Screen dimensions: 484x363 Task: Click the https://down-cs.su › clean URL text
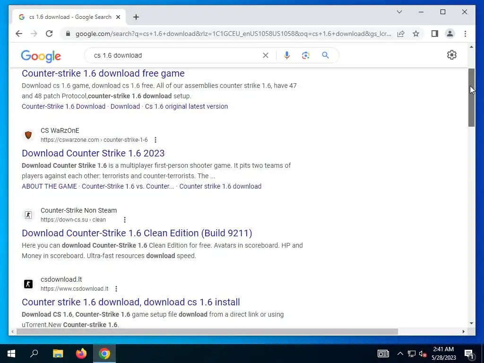click(73, 220)
